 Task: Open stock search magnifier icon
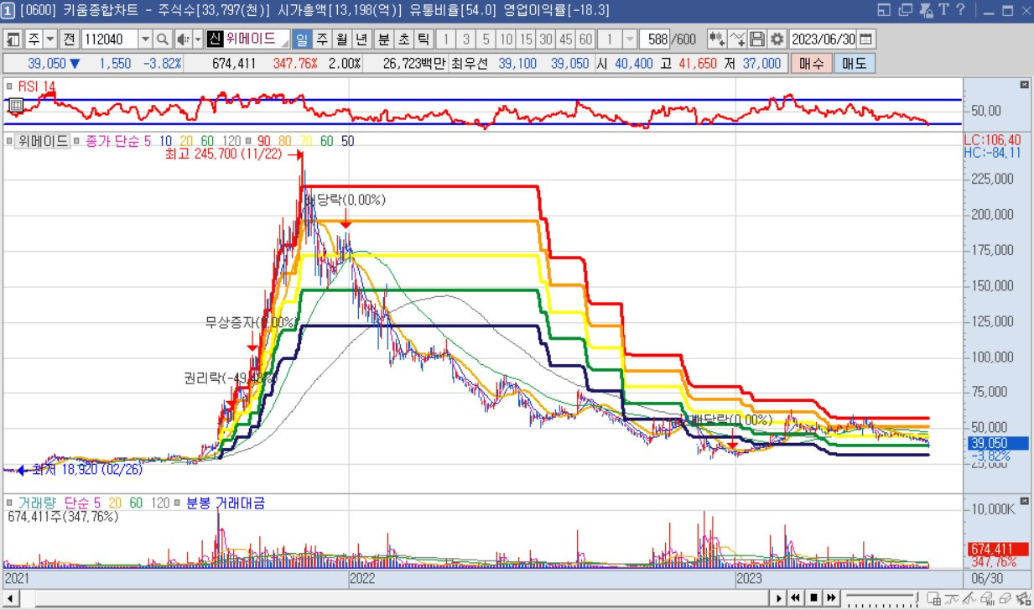[162, 39]
